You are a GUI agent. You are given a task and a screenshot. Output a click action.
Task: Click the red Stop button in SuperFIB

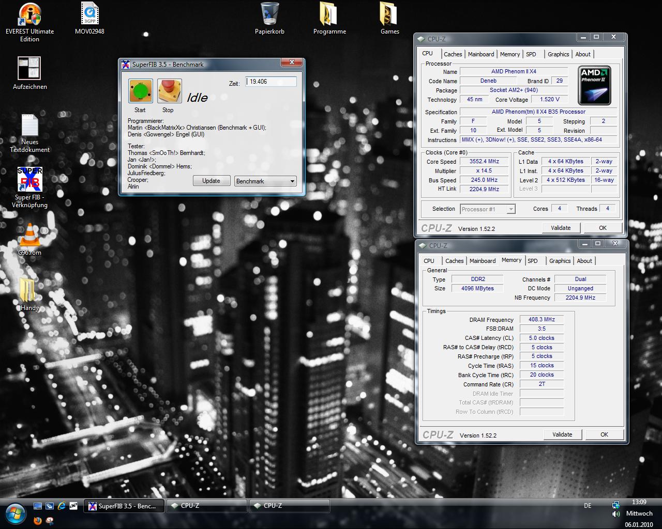coord(169,91)
